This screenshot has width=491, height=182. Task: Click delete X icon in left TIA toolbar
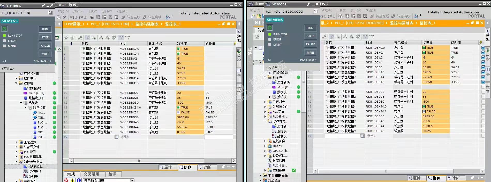pyautogui.click(x=65, y=17)
